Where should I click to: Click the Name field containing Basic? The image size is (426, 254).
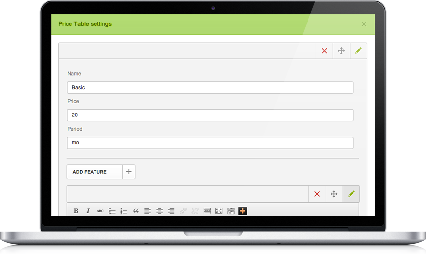coord(210,88)
